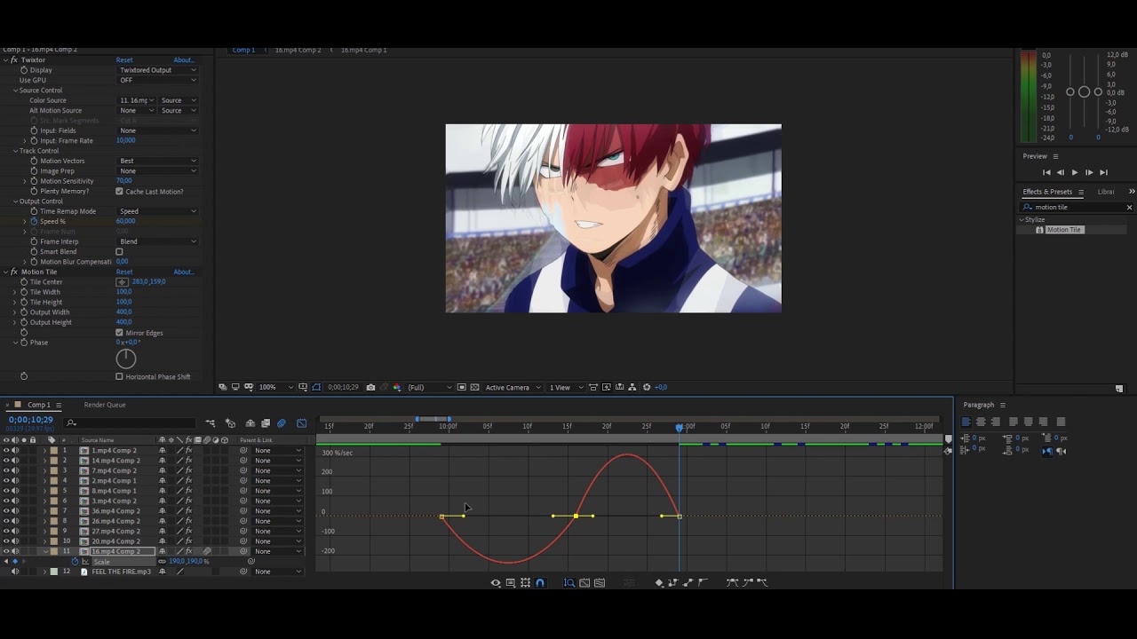
Task: Mute audio of FEEL THE FIRE.mp3 layer
Action: point(15,572)
